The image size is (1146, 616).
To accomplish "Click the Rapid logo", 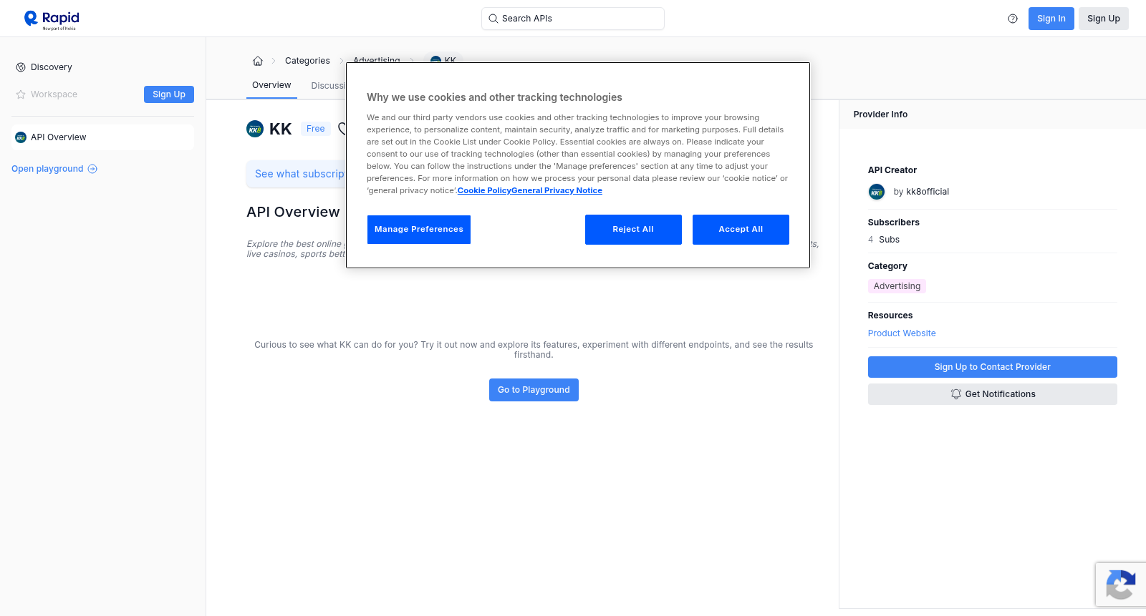I will (x=52, y=19).
